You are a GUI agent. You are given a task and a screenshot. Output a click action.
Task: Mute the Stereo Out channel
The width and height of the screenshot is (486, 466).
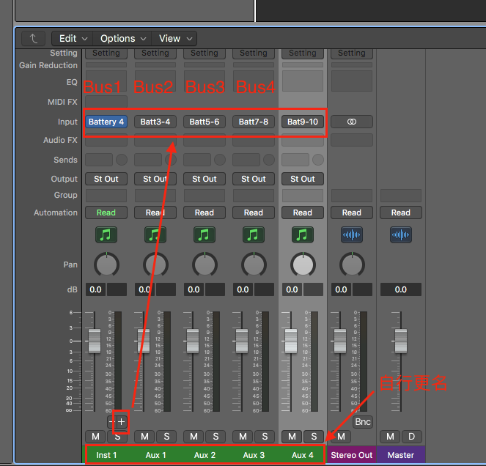[x=341, y=437]
